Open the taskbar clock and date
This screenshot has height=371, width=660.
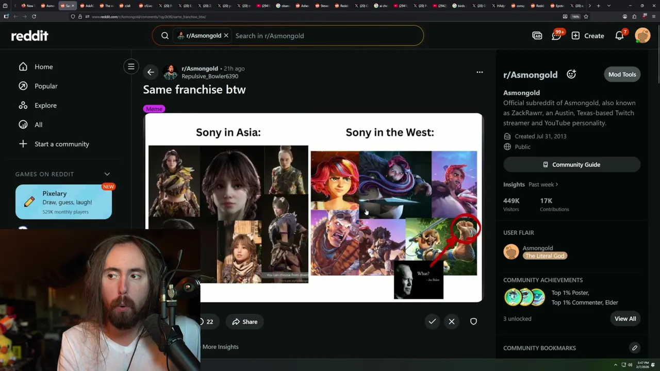pyautogui.click(x=642, y=365)
